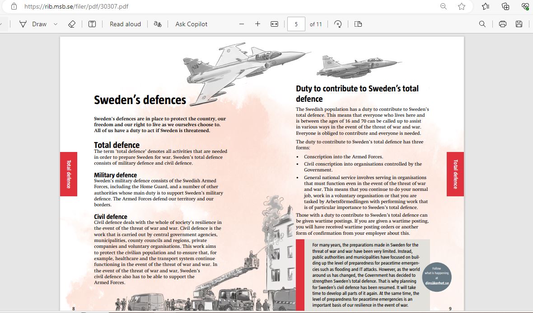Click the 'Military defence' subheading

pyautogui.click(x=115, y=175)
